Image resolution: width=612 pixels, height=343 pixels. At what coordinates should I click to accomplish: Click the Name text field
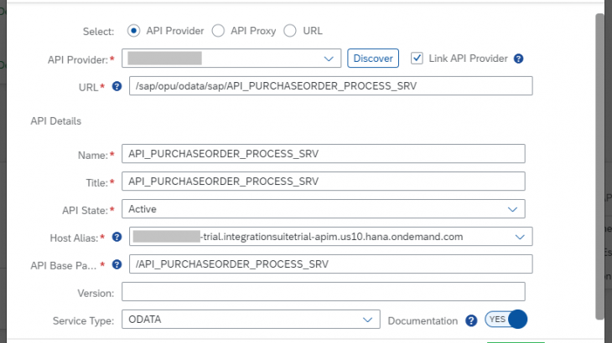(323, 154)
